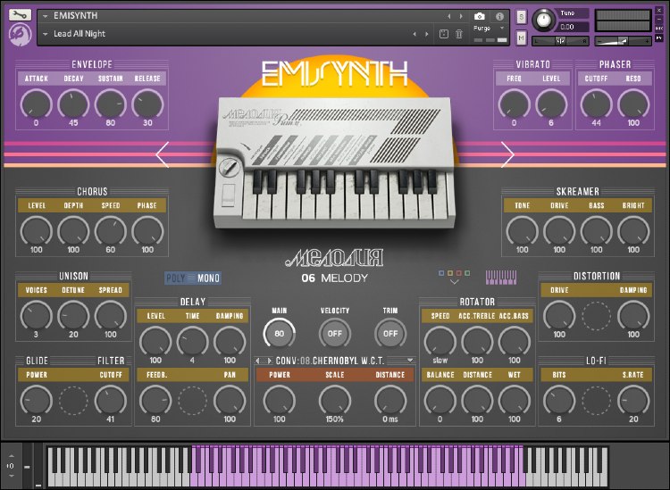Click the Tune knob
Screen dimensions: 670x490
543,20
